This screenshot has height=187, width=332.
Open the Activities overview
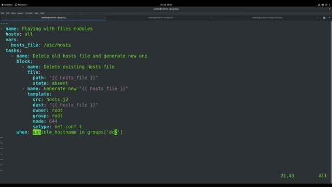click(7, 5)
